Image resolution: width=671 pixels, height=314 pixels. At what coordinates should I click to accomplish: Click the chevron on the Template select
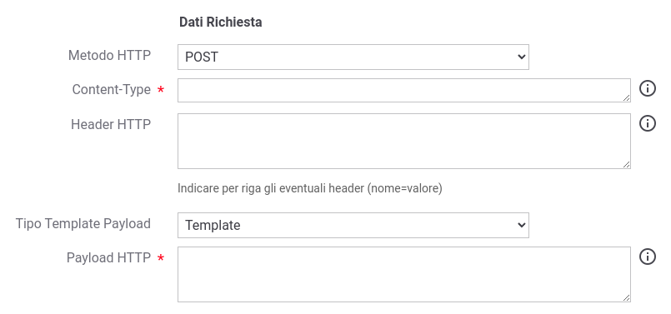521,225
